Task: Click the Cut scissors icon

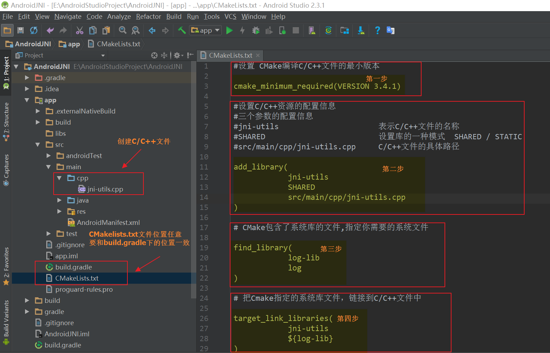Action: point(80,31)
